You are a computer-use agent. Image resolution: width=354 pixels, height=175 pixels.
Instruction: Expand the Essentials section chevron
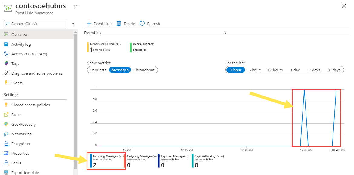pos(225,33)
